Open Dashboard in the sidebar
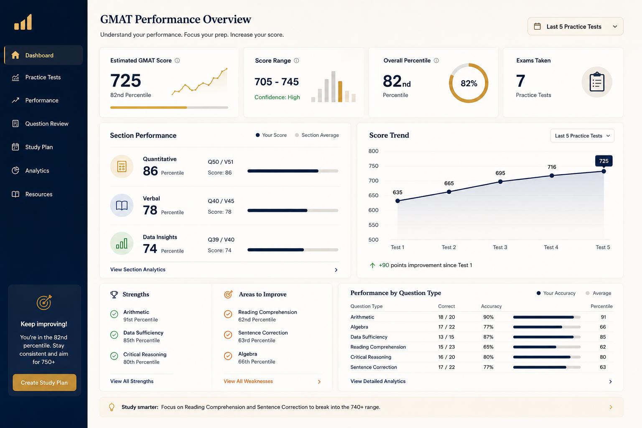The image size is (642, 428). (43, 55)
